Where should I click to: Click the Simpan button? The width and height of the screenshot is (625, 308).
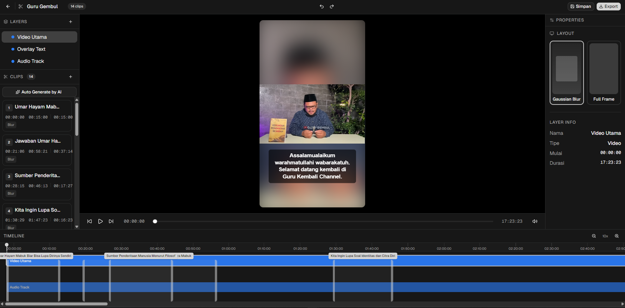coord(581,7)
